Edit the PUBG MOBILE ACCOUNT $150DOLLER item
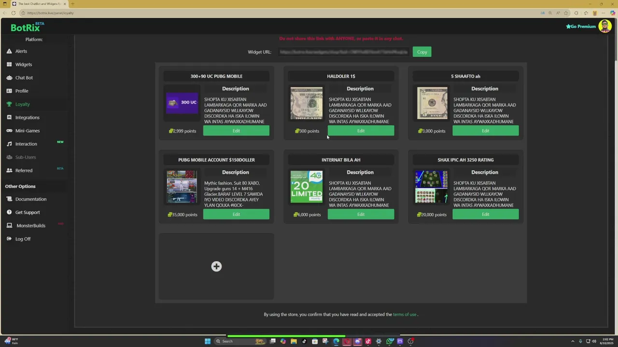The height and width of the screenshot is (347, 618). point(236,214)
